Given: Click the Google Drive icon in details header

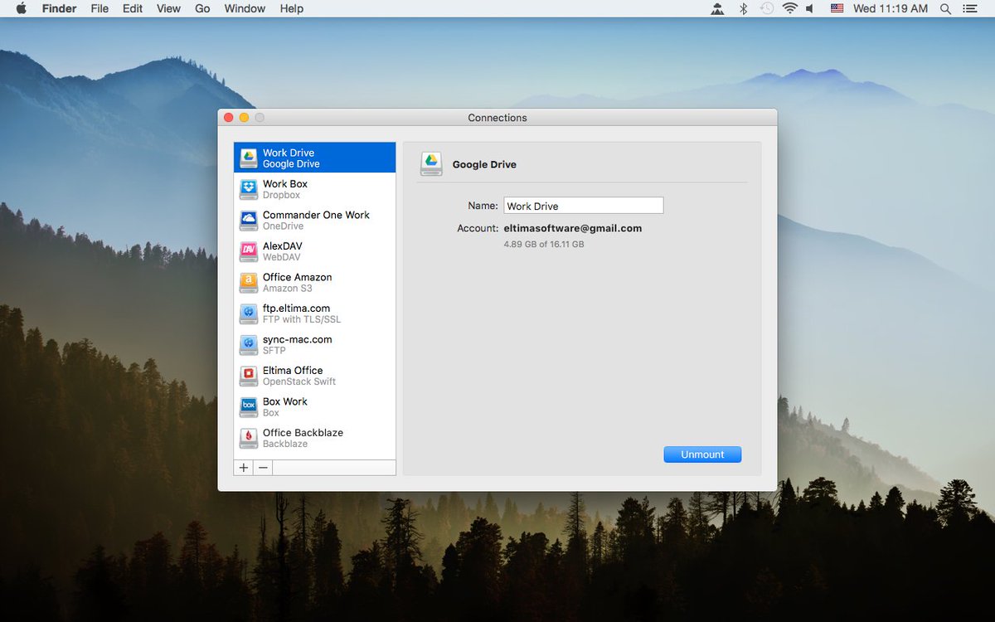Looking at the screenshot, I should [x=431, y=163].
